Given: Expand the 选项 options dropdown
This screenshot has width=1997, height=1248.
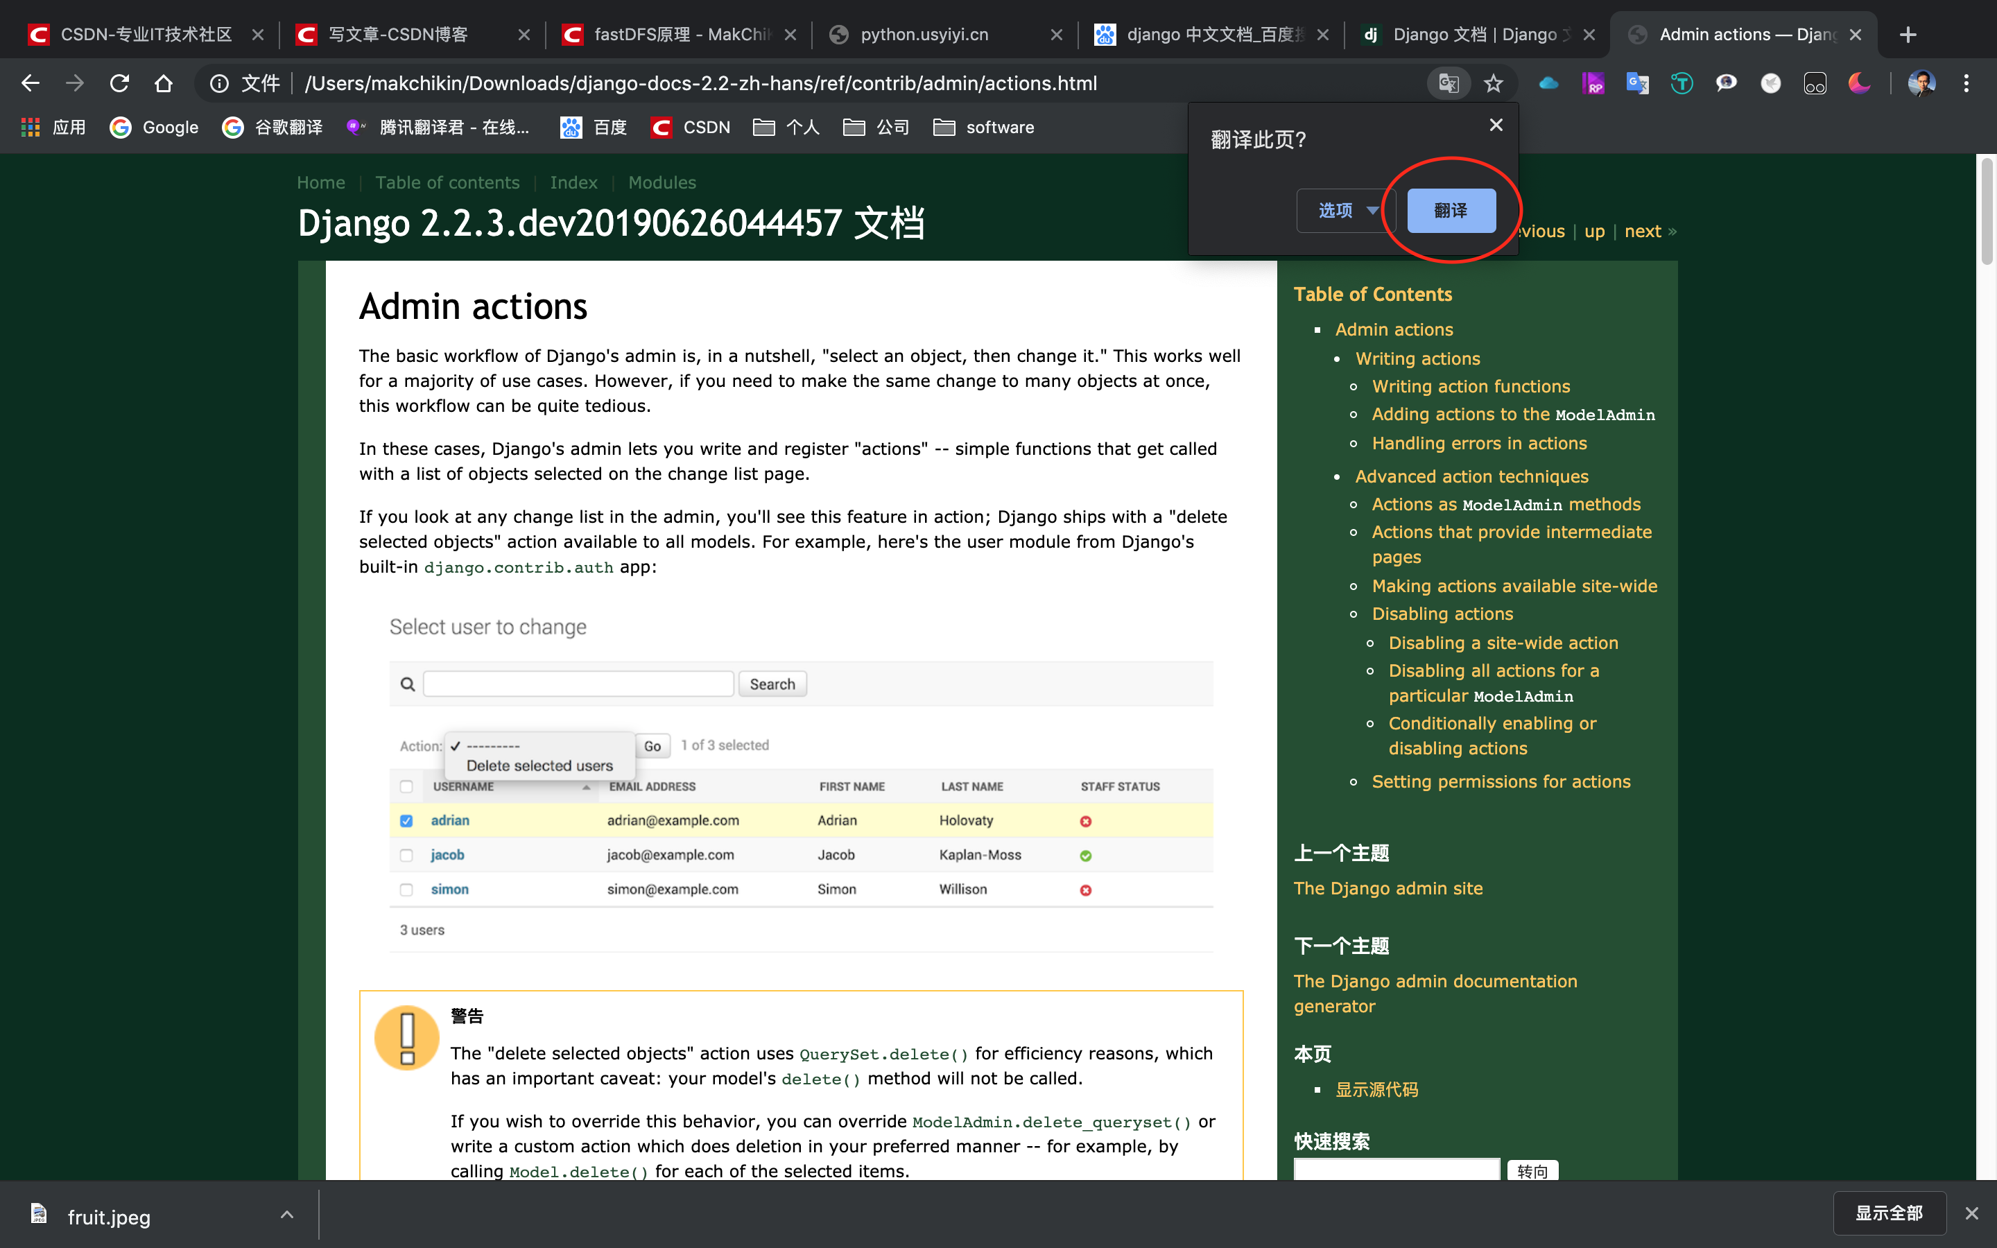Looking at the screenshot, I should tap(1346, 211).
